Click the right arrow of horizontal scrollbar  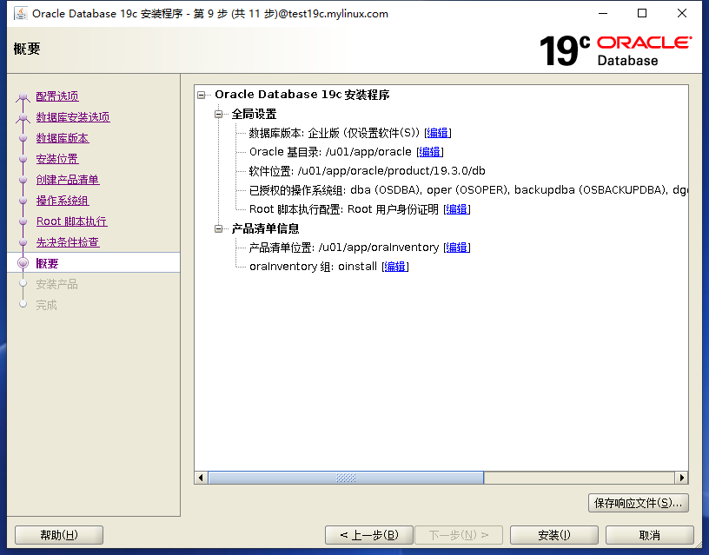683,477
